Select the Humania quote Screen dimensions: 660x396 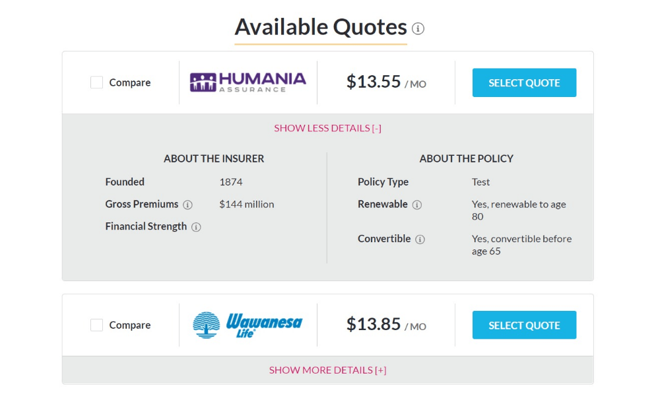(524, 82)
